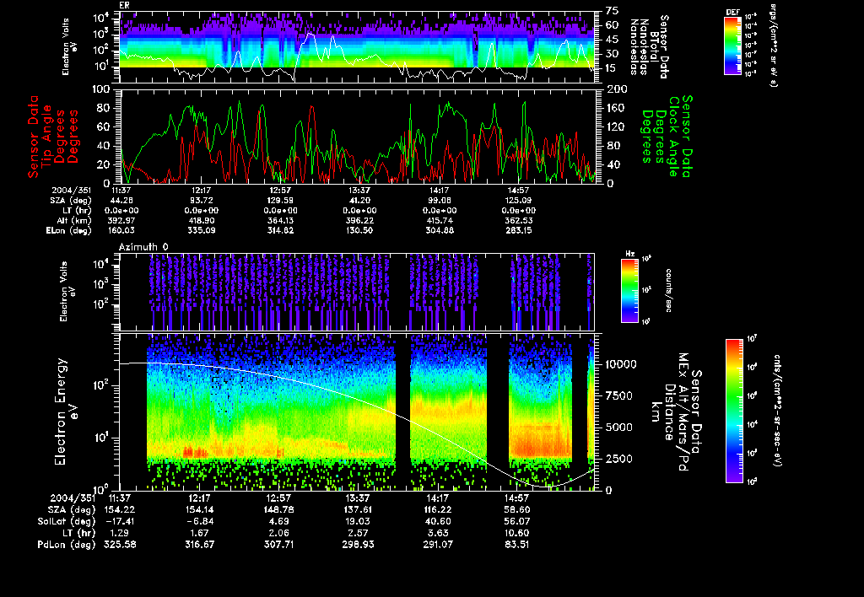Click the "75" BTotal axis tick
This screenshot has height=597, width=864.
click(612, 11)
